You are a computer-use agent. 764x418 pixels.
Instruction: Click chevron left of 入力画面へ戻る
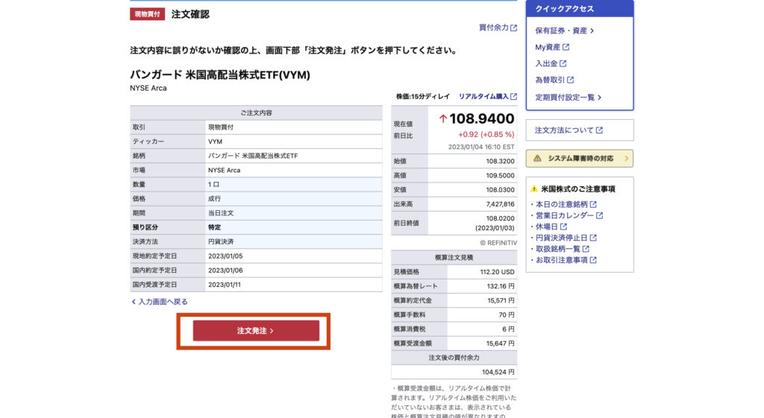[134, 302]
